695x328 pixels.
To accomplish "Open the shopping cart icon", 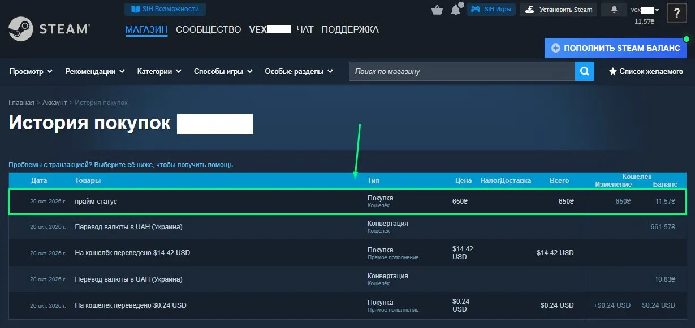I will tap(437, 10).
